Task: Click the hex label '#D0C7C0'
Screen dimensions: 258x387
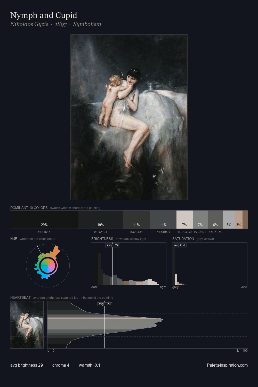Action: point(184,232)
